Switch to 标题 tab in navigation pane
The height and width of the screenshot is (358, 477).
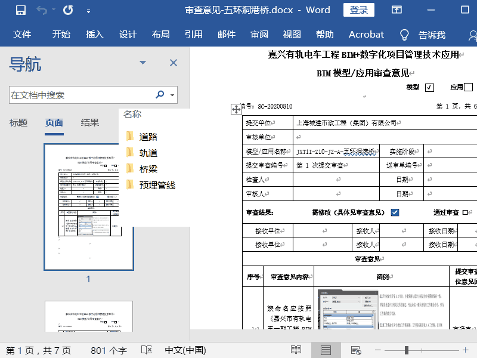coord(18,122)
